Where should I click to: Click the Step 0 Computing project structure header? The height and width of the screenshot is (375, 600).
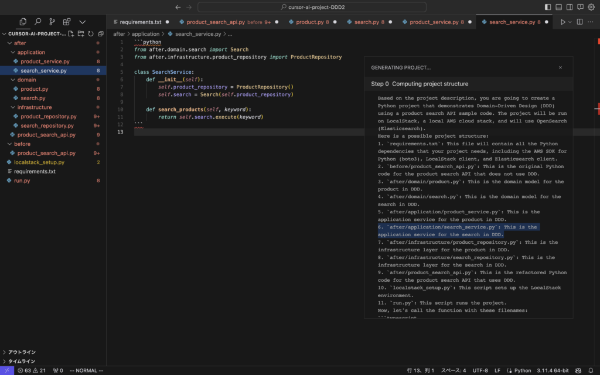point(468,84)
